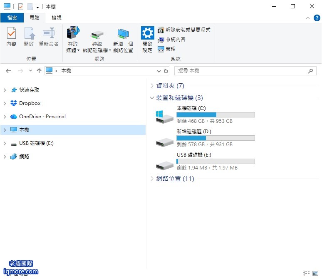Click the C: drive usage bar
Viewport: 322px width, 279px height.
[x=215, y=115]
